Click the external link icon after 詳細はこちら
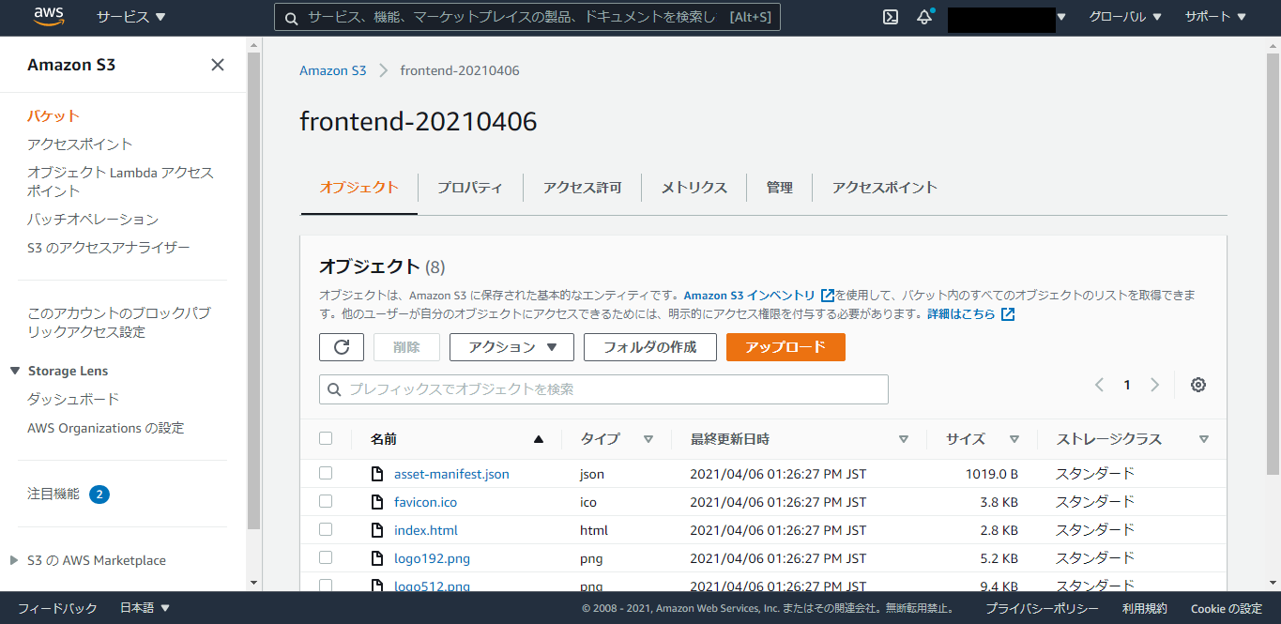 (x=1008, y=314)
